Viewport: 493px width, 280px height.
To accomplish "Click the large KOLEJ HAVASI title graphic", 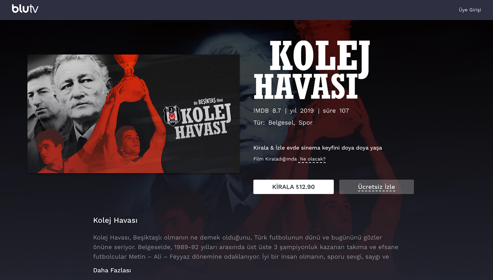I will coord(311,69).
